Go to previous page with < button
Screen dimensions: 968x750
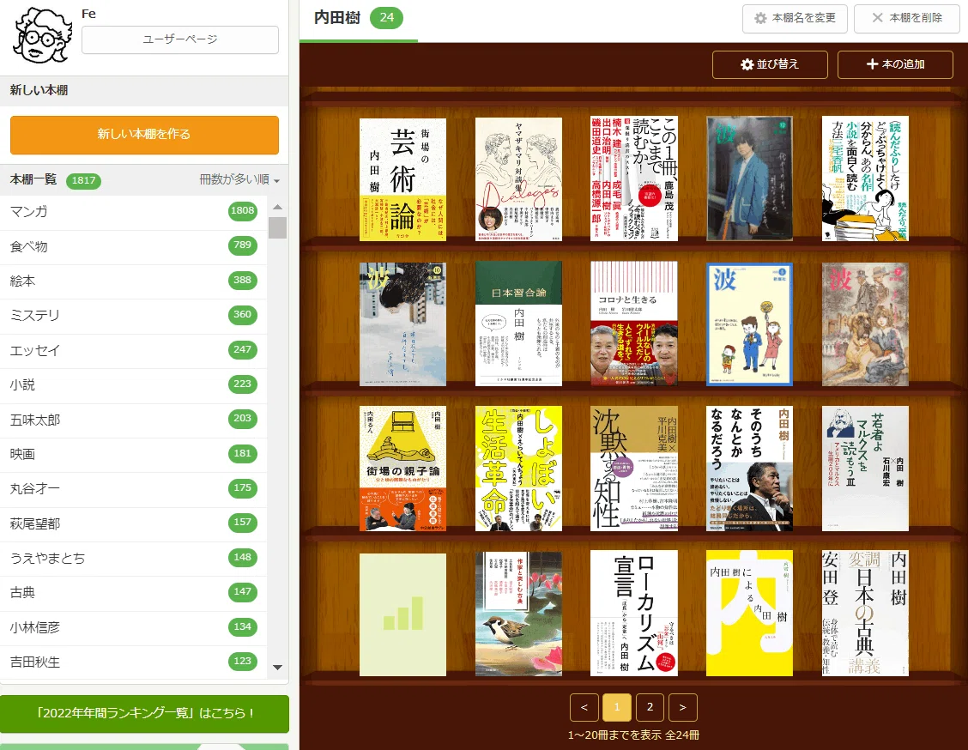click(584, 707)
